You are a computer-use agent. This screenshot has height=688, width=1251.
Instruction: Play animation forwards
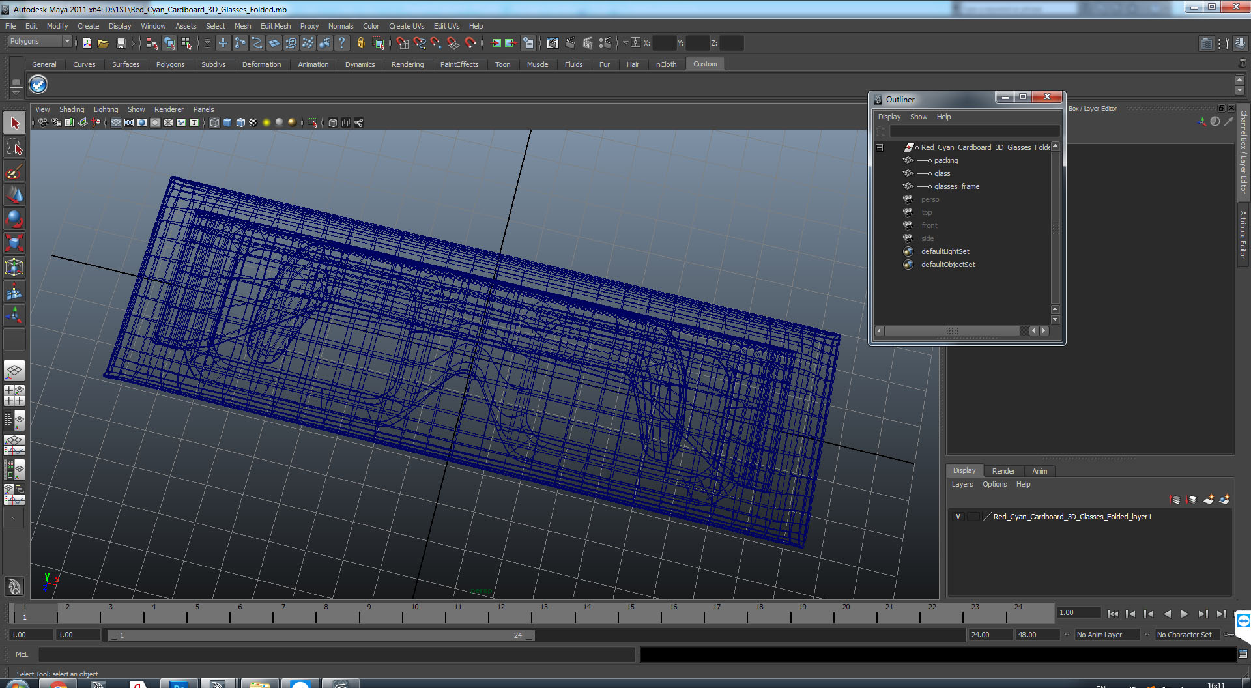pos(1185,614)
